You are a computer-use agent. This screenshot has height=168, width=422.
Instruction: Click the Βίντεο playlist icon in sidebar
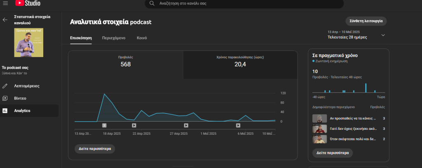click(x=5, y=99)
